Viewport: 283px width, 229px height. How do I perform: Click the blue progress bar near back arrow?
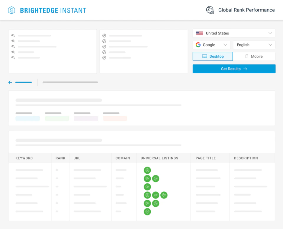pos(24,82)
